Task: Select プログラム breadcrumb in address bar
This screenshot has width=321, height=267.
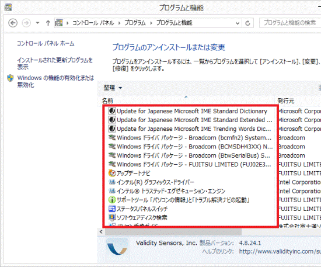Action: click(135, 23)
